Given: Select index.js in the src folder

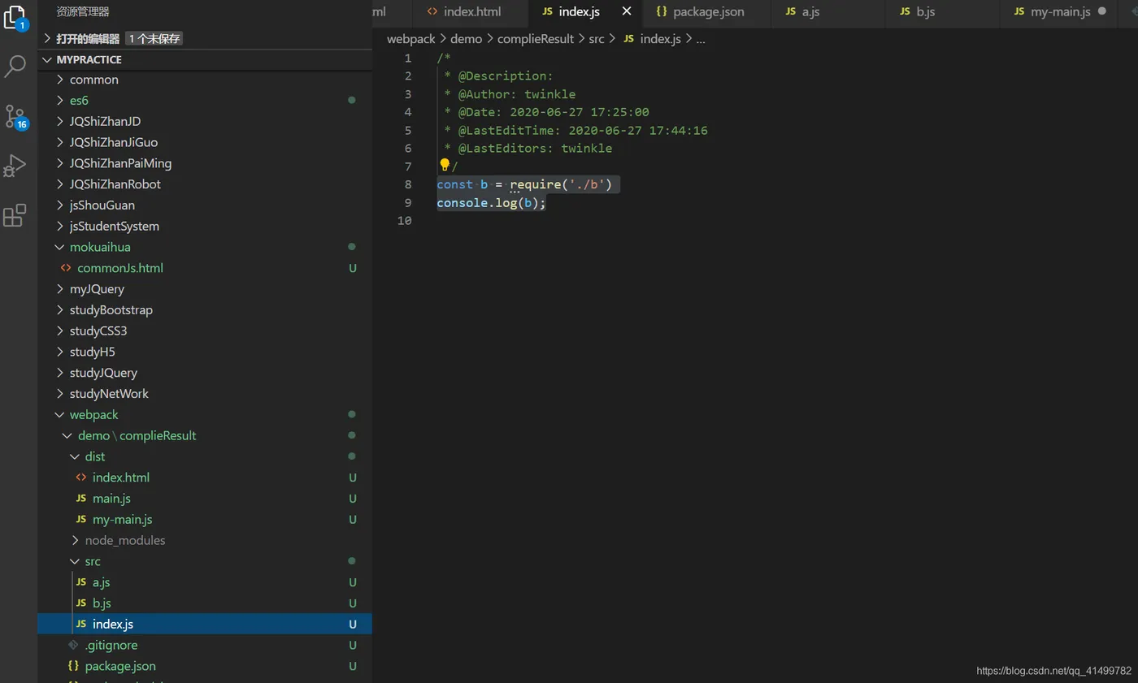Looking at the screenshot, I should click(205, 625).
